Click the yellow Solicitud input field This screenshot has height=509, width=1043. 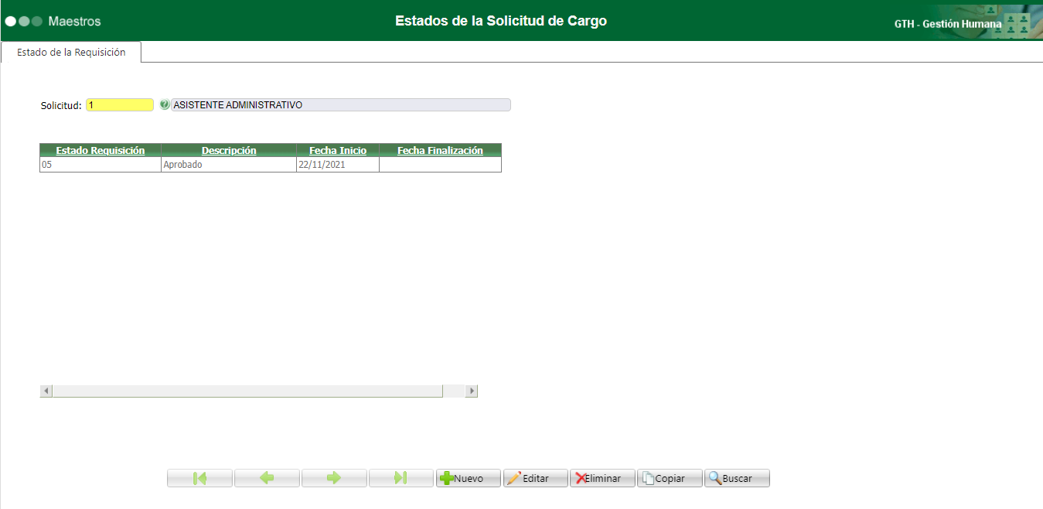(x=119, y=104)
